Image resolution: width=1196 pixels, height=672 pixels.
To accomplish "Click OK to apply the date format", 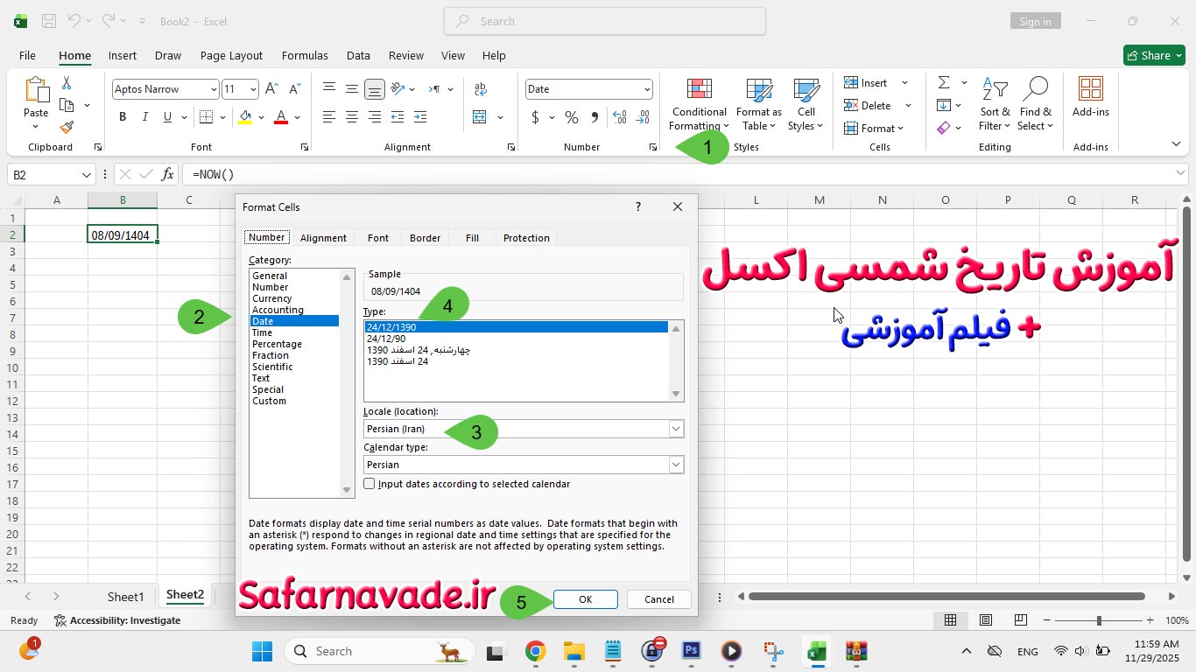I will (x=584, y=599).
